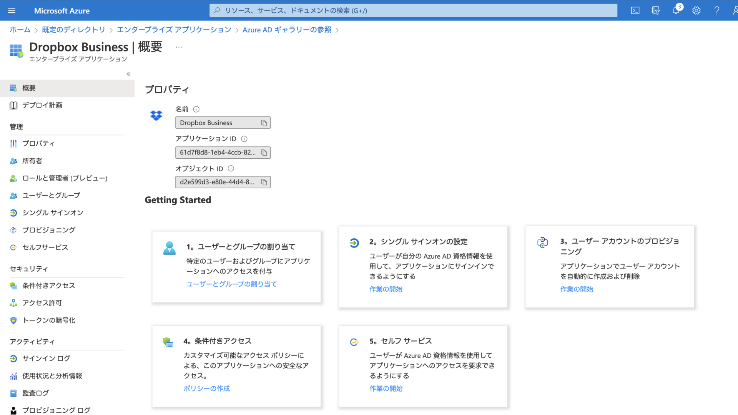738x415 pixels.
Task: Copy the アプリケーション ID value
Action: point(264,153)
